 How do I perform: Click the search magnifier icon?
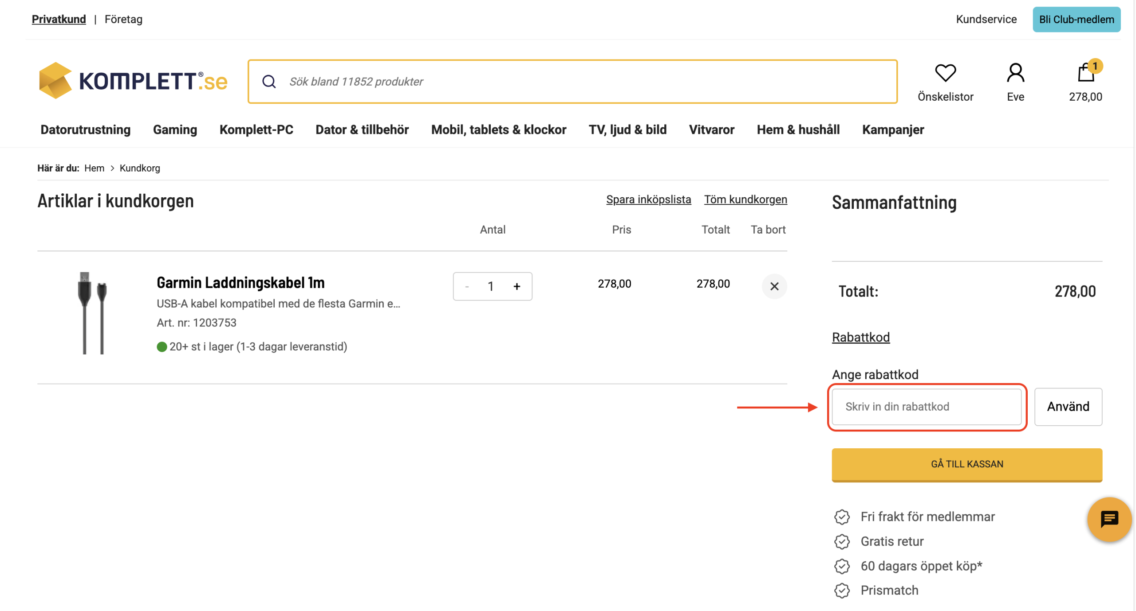(269, 82)
